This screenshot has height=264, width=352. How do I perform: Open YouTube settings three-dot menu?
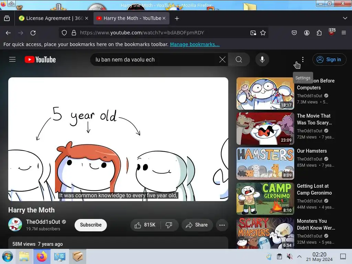[x=303, y=59]
